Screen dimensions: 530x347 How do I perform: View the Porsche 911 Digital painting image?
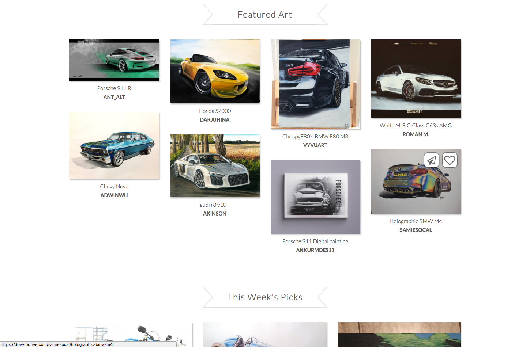coord(315,197)
